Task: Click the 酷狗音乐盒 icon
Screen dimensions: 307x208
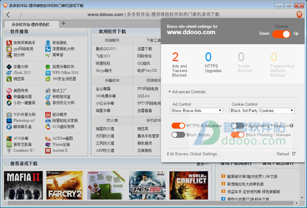Action: [x=9, y=126]
